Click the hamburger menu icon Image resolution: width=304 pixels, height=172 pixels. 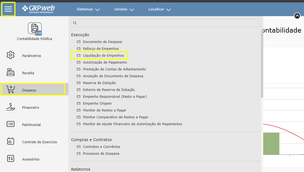click(8, 9)
